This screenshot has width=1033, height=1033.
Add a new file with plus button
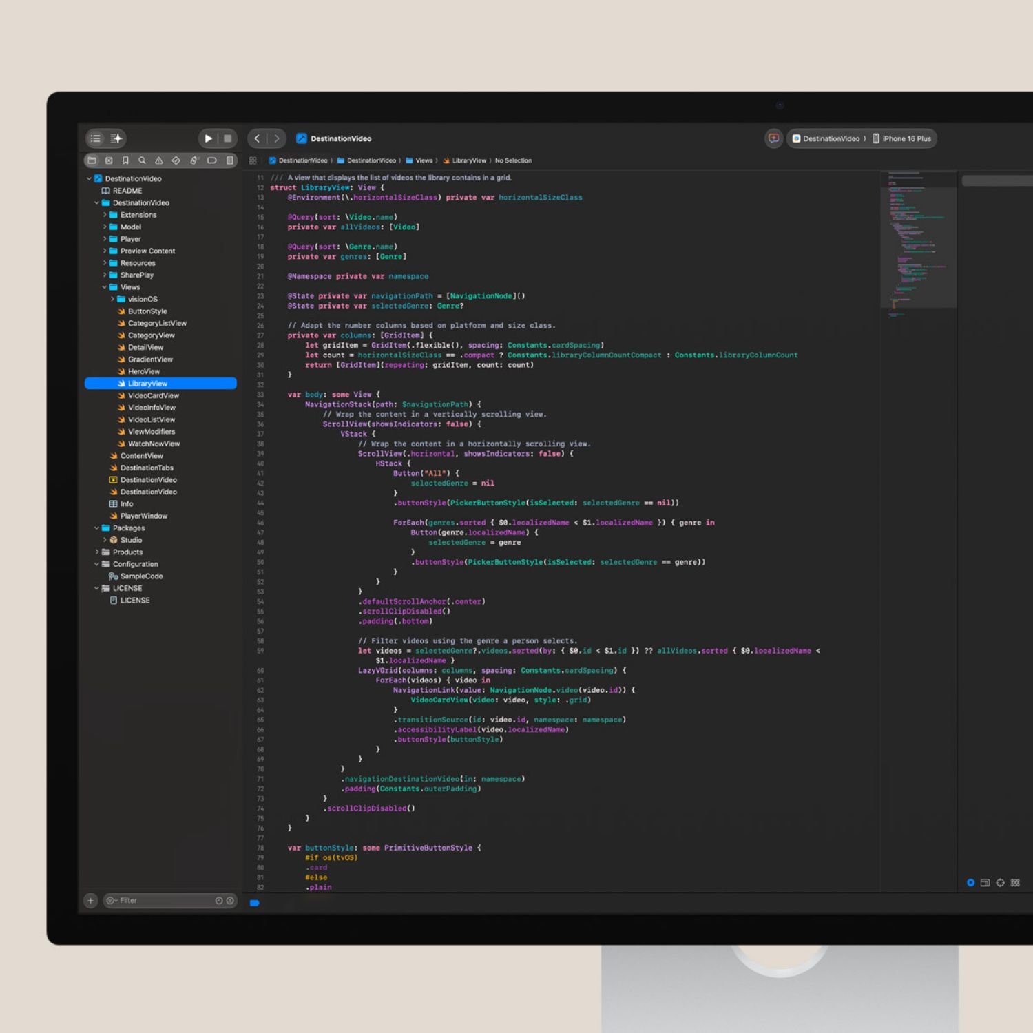pyautogui.click(x=90, y=901)
